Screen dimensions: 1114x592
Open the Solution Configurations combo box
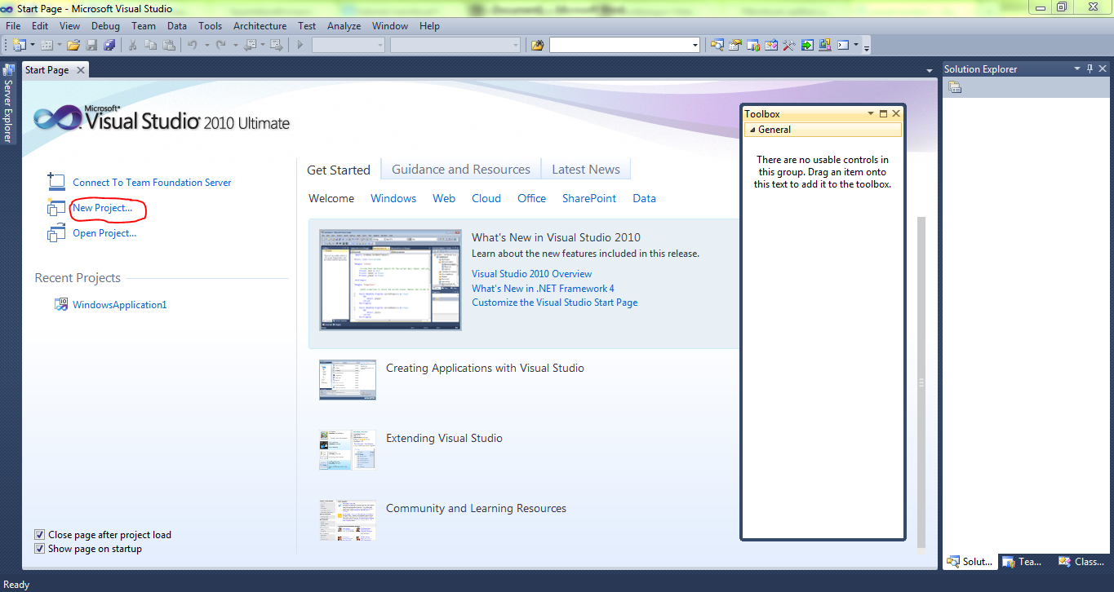click(348, 45)
